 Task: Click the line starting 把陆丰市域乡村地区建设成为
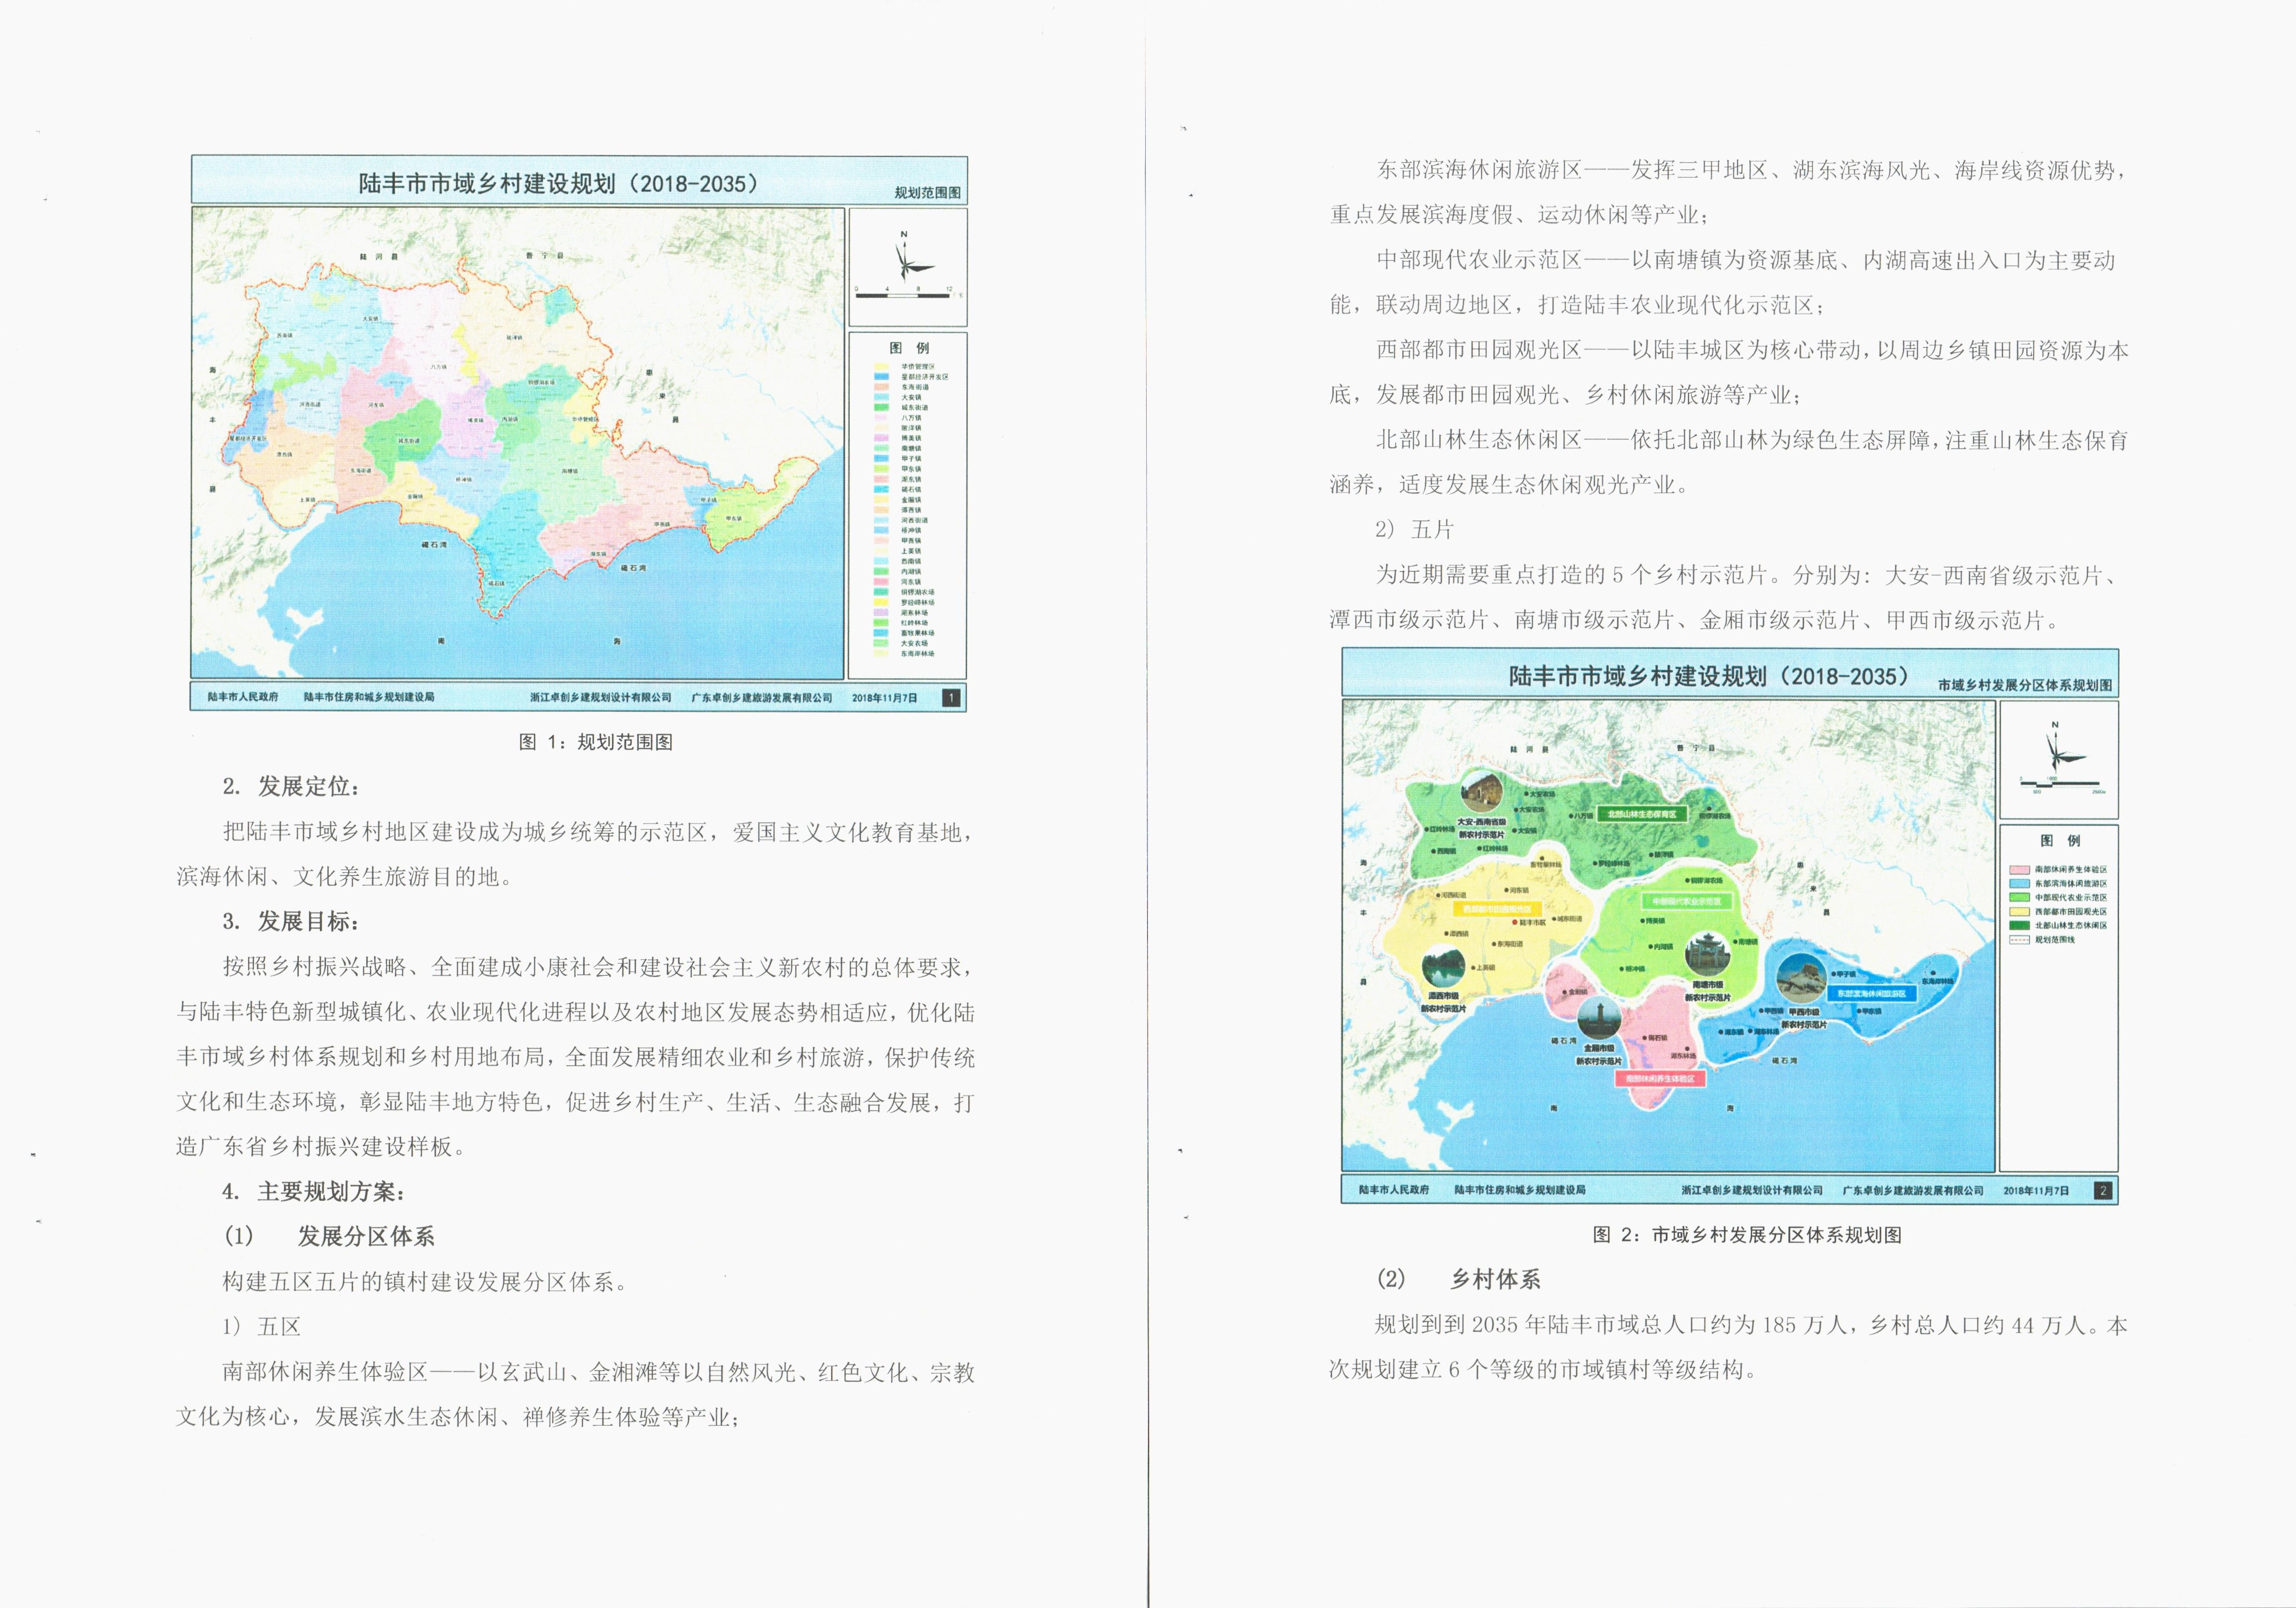click(x=598, y=832)
